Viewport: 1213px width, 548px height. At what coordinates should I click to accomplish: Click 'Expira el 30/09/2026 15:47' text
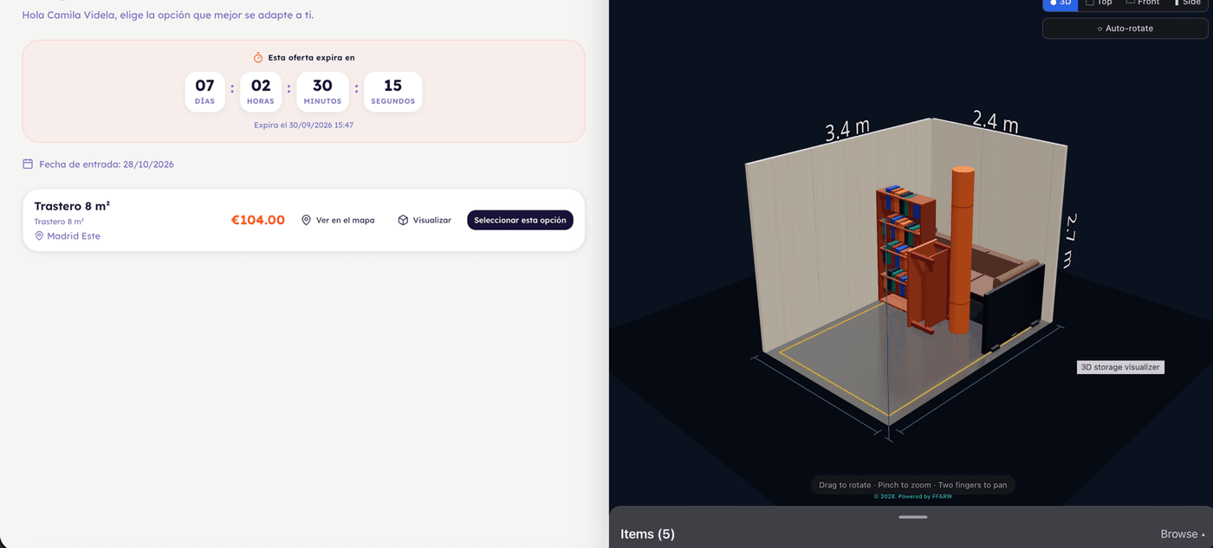click(x=303, y=126)
